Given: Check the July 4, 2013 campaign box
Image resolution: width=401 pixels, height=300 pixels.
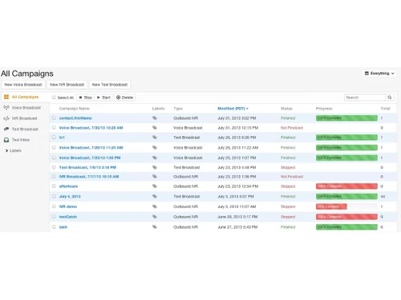Looking at the screenshot, I should [x=54, y=196].
